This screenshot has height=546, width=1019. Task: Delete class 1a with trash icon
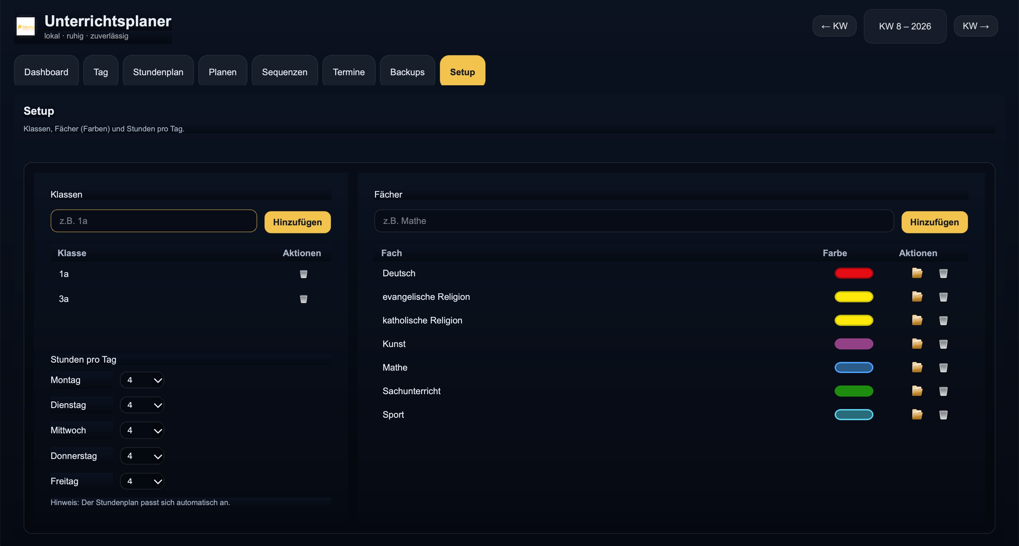coord(303,274)
